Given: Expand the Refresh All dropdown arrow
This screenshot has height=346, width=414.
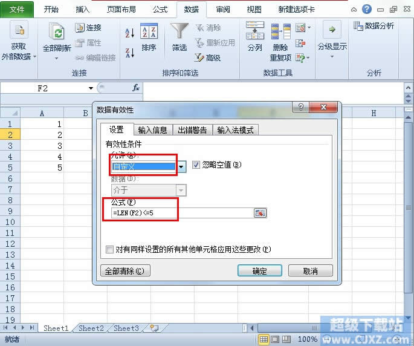Looking at the screenshot, I should point(56,59).
